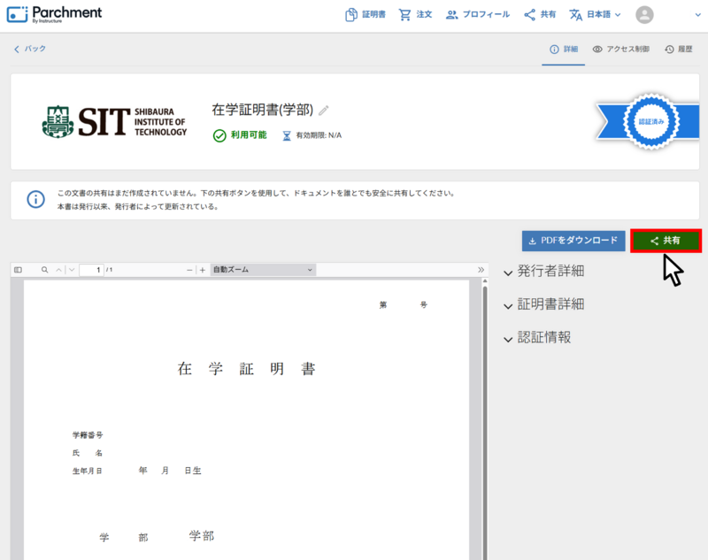Expand the 証明書詳細 section
The image size is (708, 560).
[x=543, y=304]
